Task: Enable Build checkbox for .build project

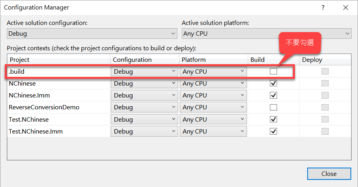Action: 273,72
